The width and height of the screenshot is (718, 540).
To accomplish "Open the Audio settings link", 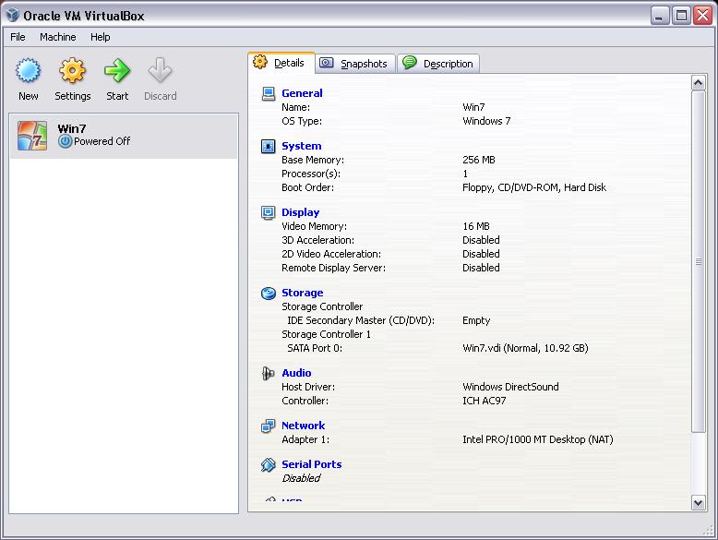I will [x=296, y=373].
